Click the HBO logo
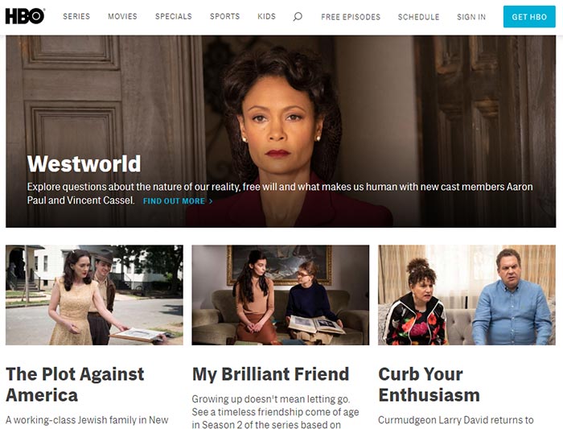Viewport: 563px width, 429px height. coord(25,17)
